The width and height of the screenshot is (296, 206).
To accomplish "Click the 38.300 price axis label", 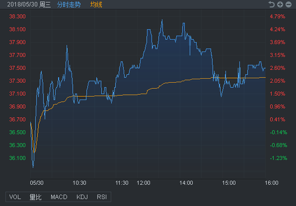I will pyautogui.click(x=17, y=17).
